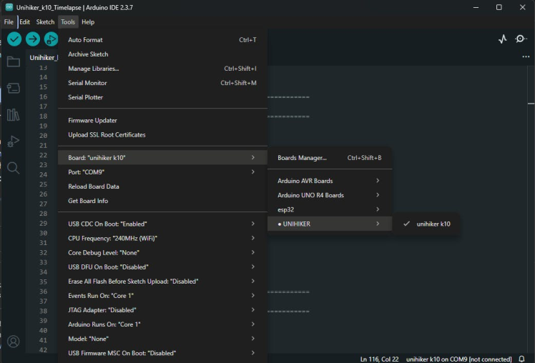This screenshot has width=535, height=363.
Task: Open Firmware Updater
Action: (162, 120)
